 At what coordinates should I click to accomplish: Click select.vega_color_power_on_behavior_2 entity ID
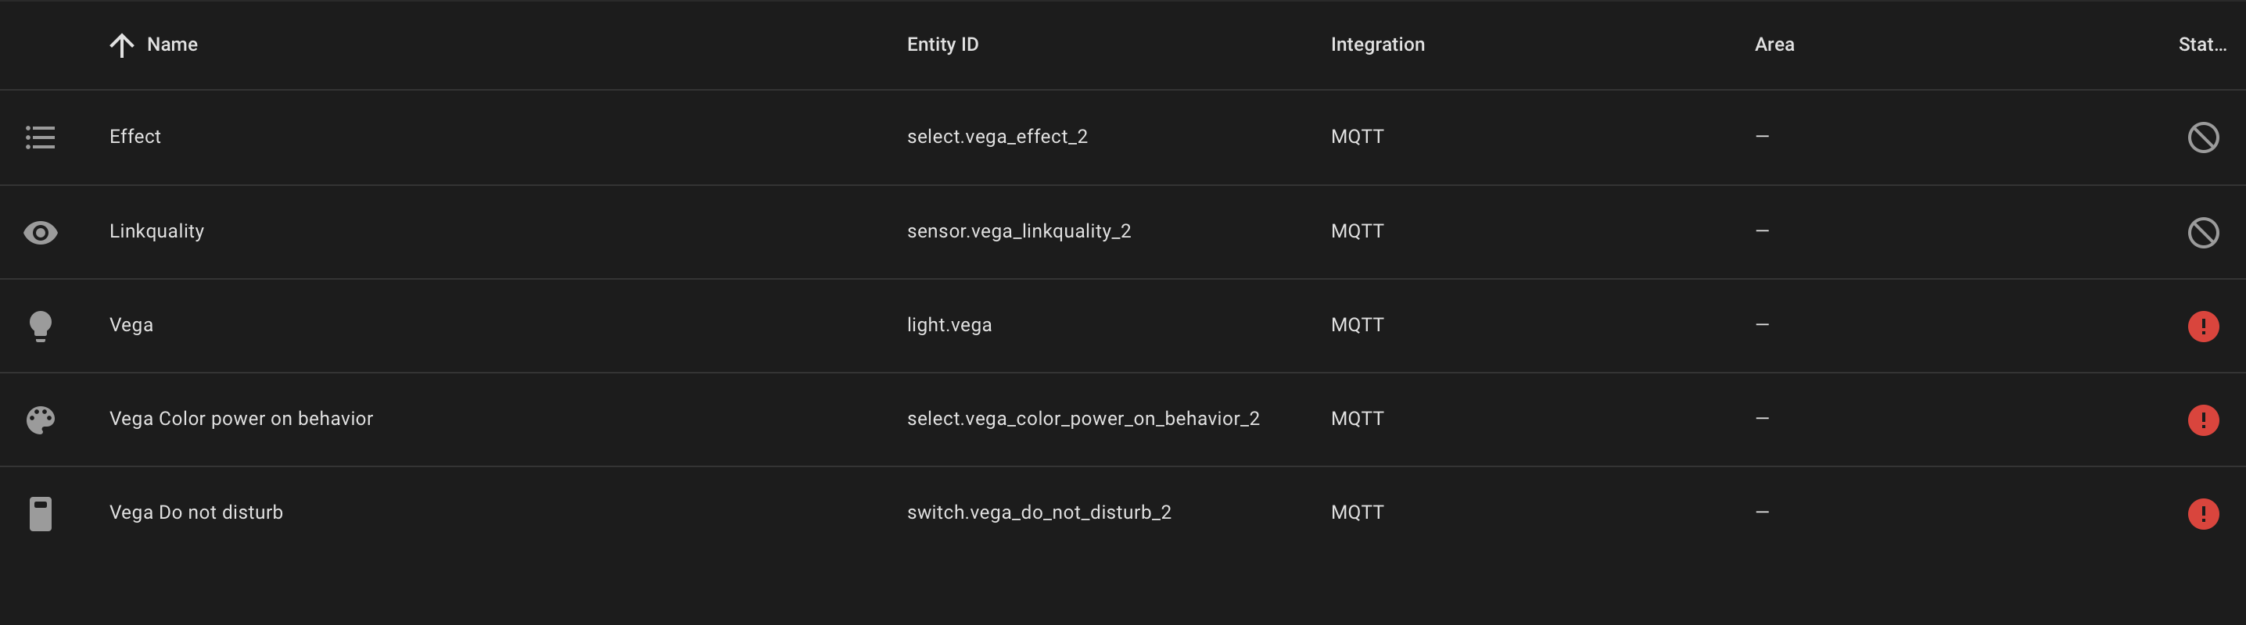pos(1082,419)
